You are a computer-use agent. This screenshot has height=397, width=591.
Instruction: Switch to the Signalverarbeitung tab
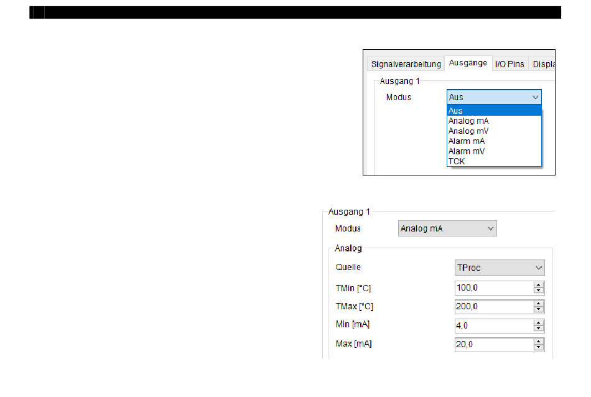pyautogui.click(x=406, y=64)
